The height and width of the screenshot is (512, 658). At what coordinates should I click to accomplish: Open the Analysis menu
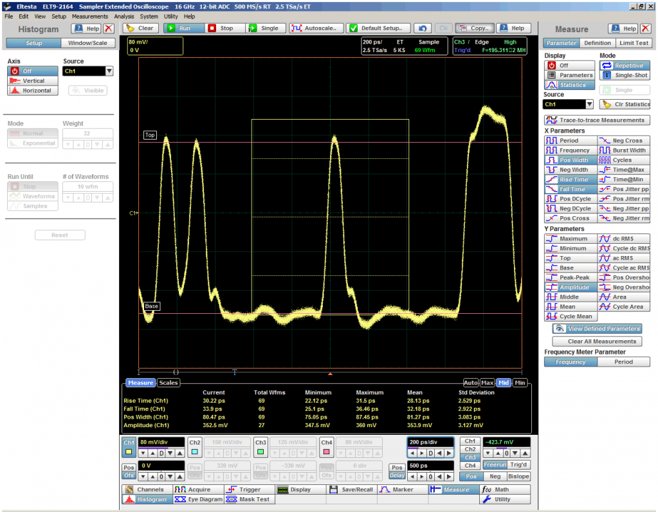pyautogui.click(x=124, y=16)
